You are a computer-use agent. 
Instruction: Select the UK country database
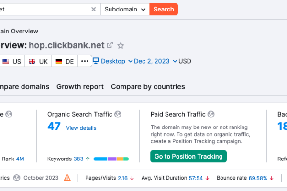38,61
